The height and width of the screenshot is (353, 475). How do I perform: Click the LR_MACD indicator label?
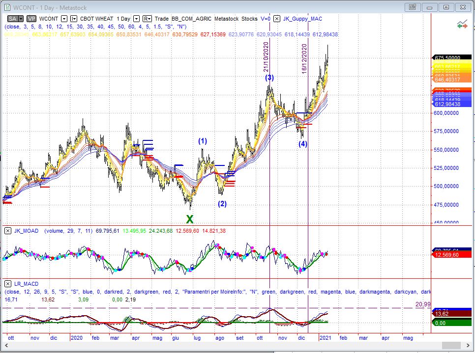point(26,284)
